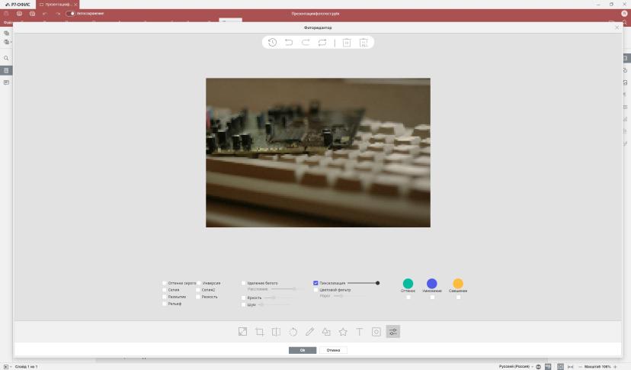The width and height of the screenshot is (631, 370).
Task: Select the Shape tool
Action: click(x=326, y=332)
